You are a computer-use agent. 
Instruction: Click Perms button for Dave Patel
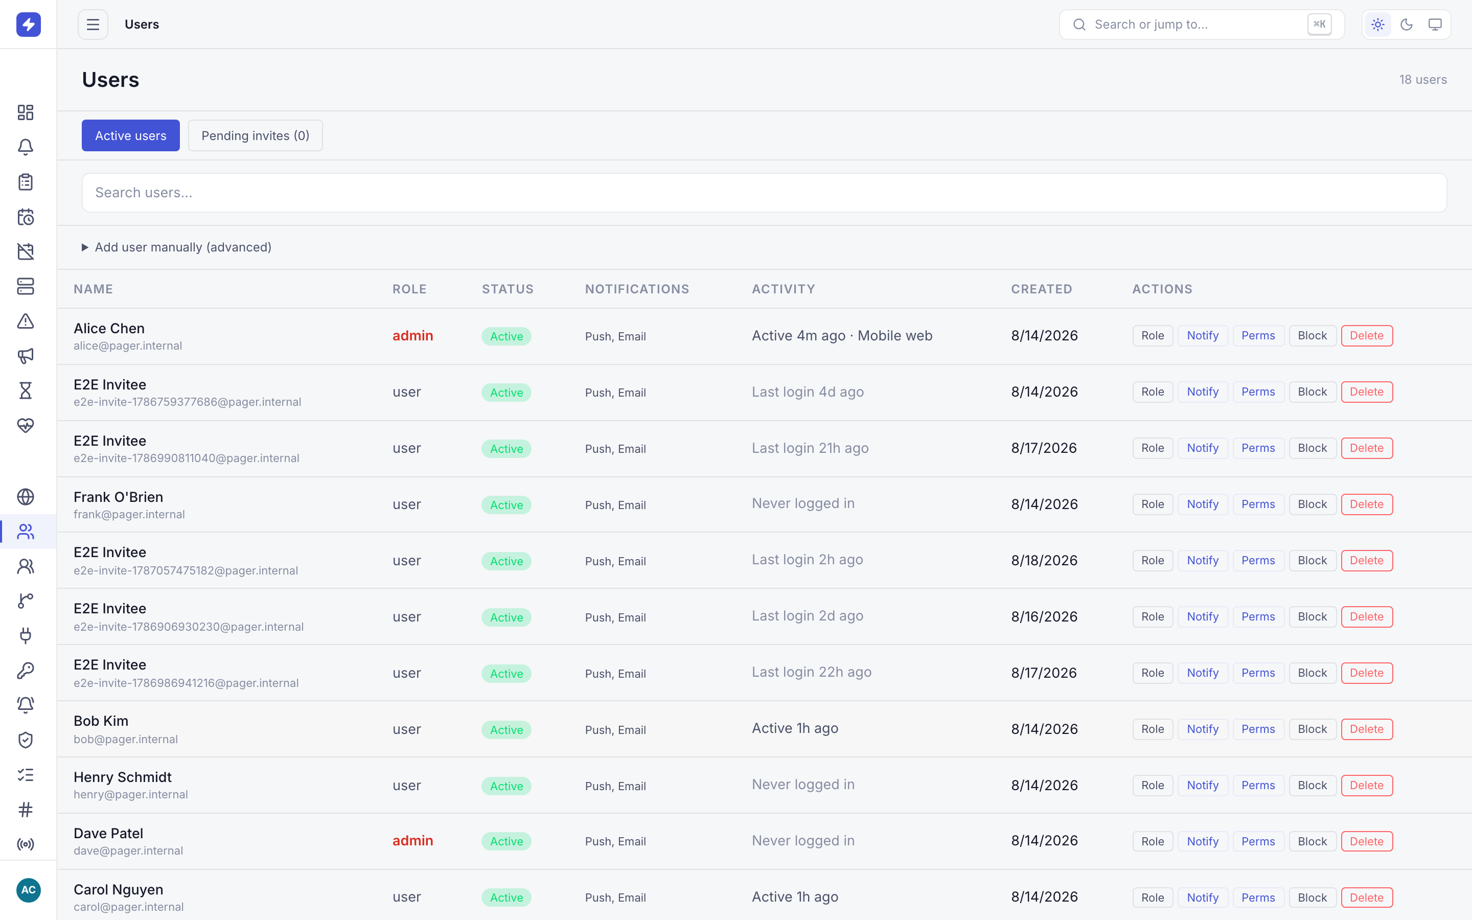(x=1258, y=841)
